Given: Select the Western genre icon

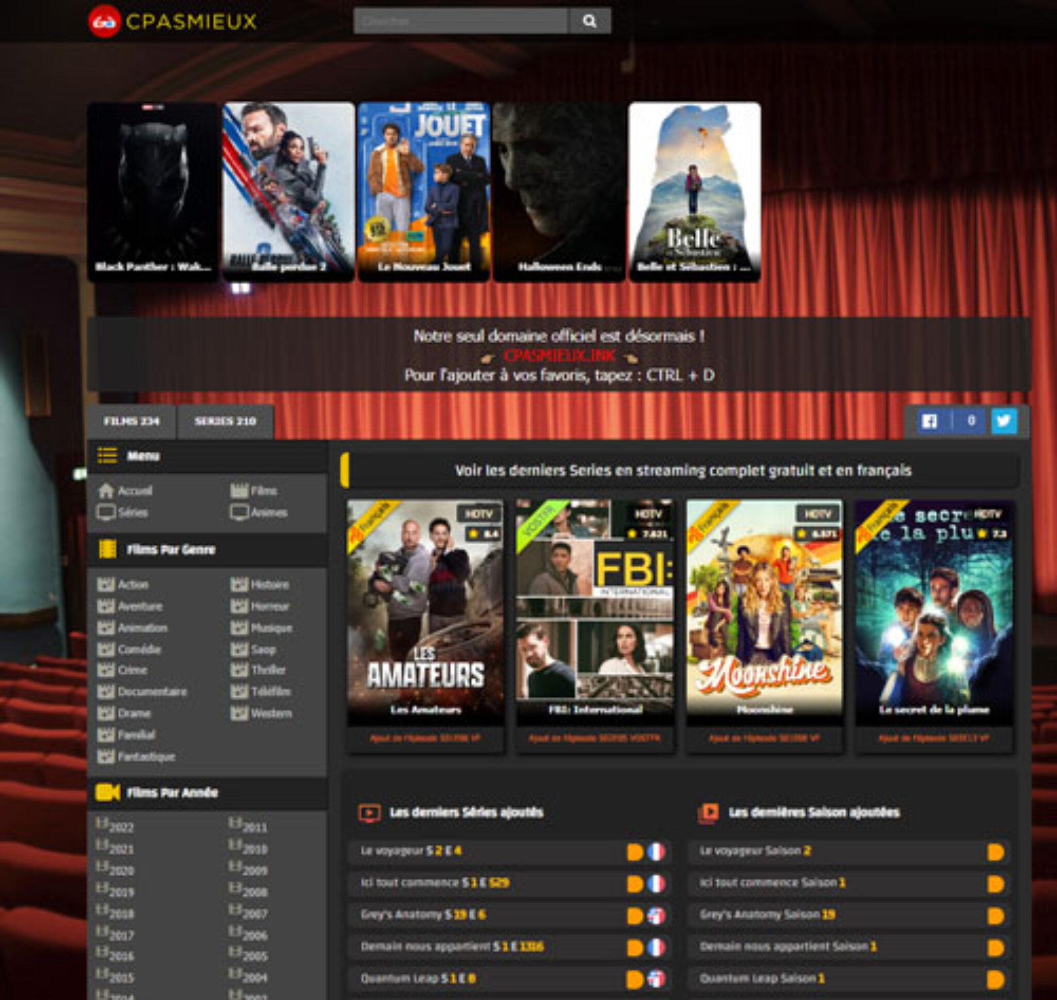Looking at the screenshot, I should (x=239, y=713).
